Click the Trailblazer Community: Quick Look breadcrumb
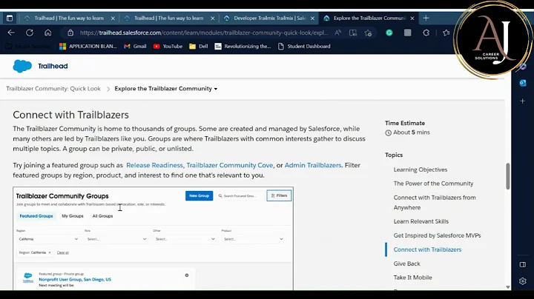Screen dimensions: 534x299 [53, 89]
